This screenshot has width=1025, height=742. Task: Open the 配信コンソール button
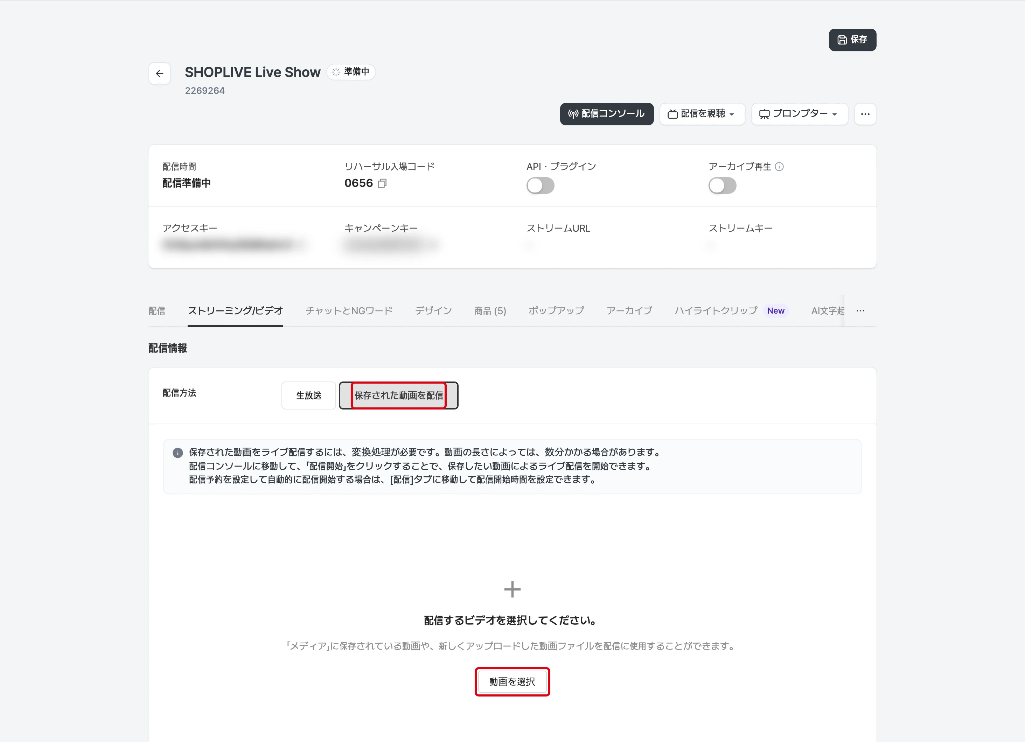click(x=607, y=114)
